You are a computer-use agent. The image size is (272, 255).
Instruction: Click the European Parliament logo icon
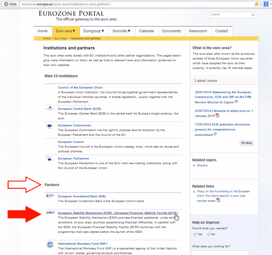click(49, 159)
